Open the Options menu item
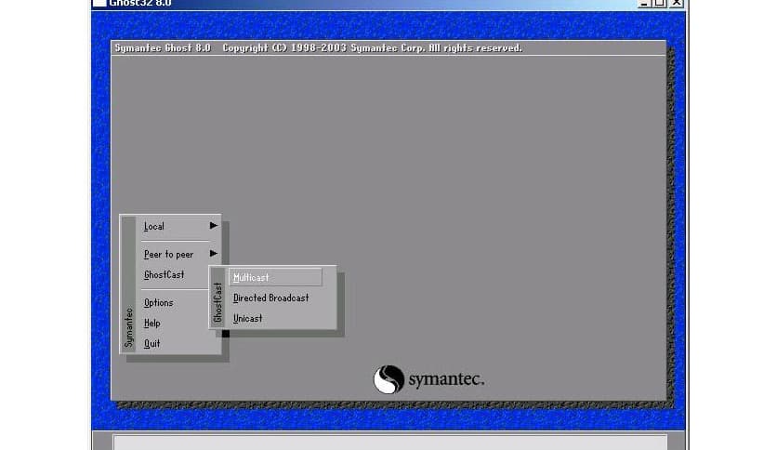The height and width of the screenshot is (450, 777). (x=159, y=303)
